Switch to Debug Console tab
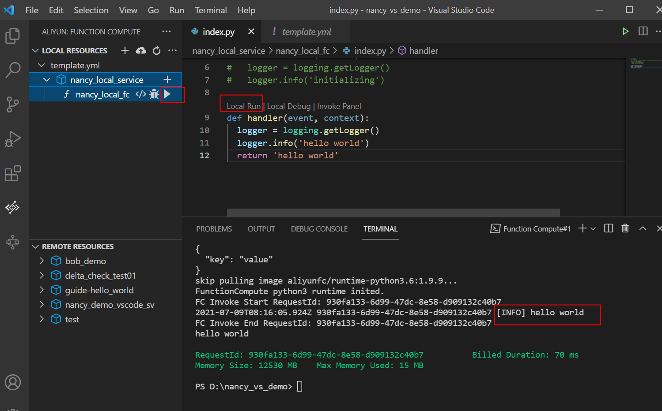Viewport: 662px width, 411px height. (x=319, y=229)
